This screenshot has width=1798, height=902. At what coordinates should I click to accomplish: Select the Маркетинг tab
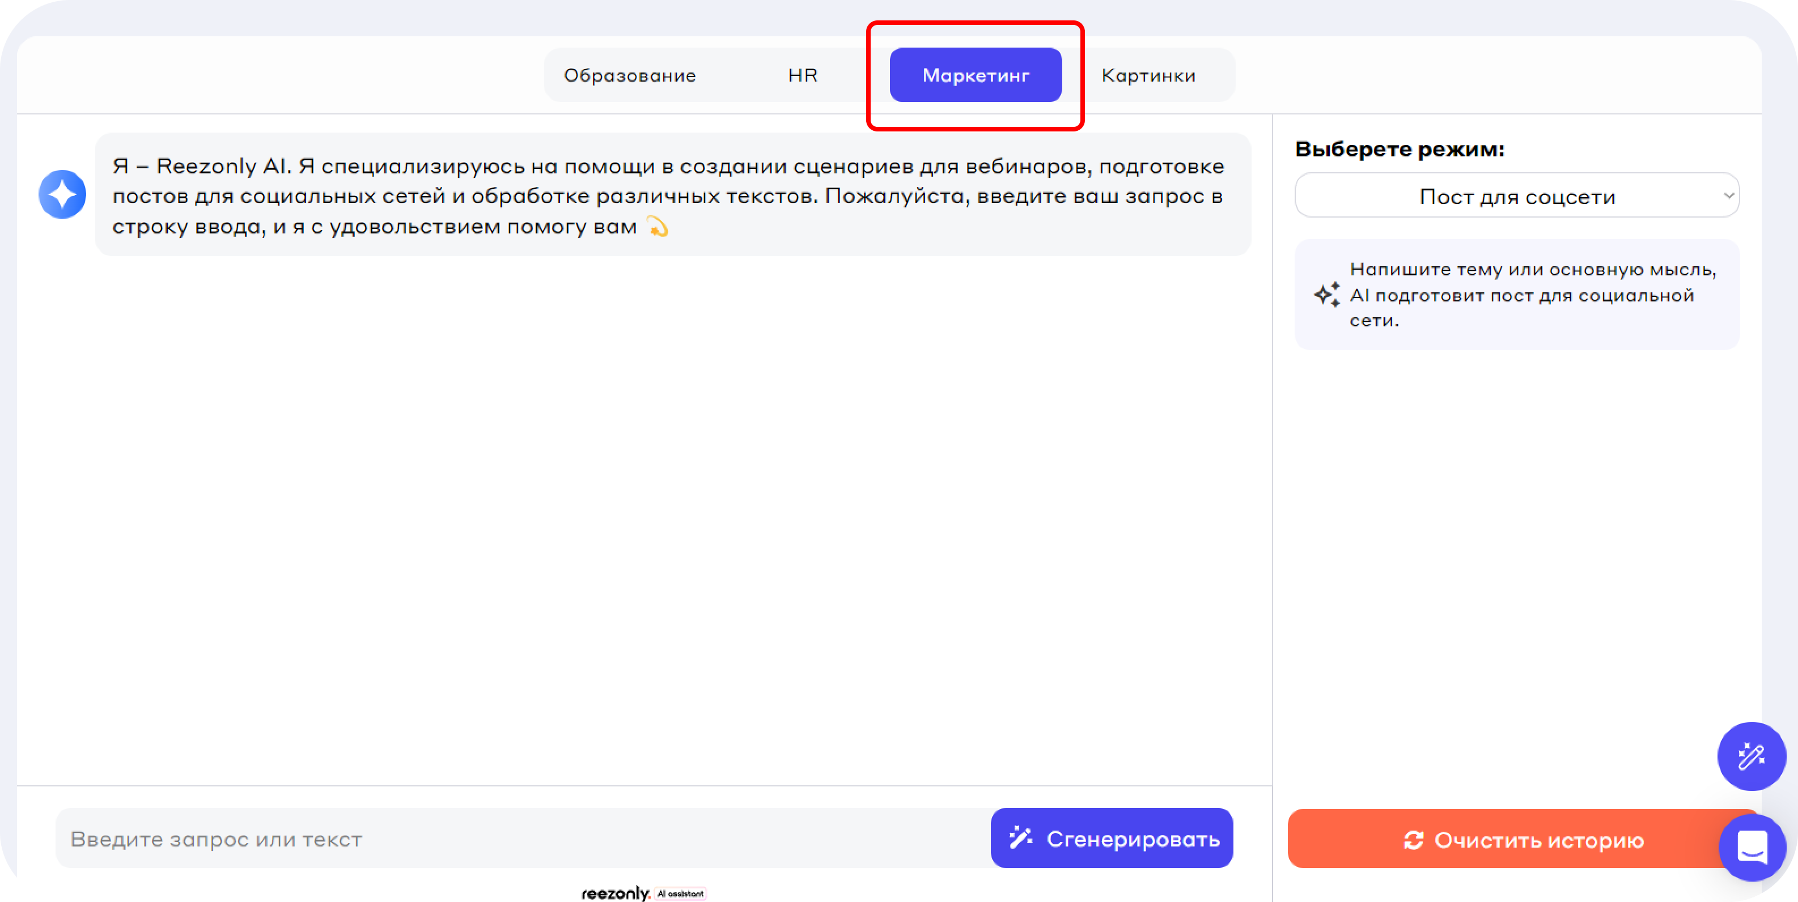(975, 75)
